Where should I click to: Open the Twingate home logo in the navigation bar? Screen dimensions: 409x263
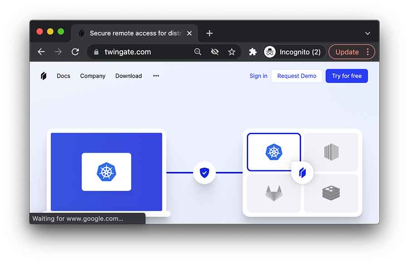click(44, 76)
